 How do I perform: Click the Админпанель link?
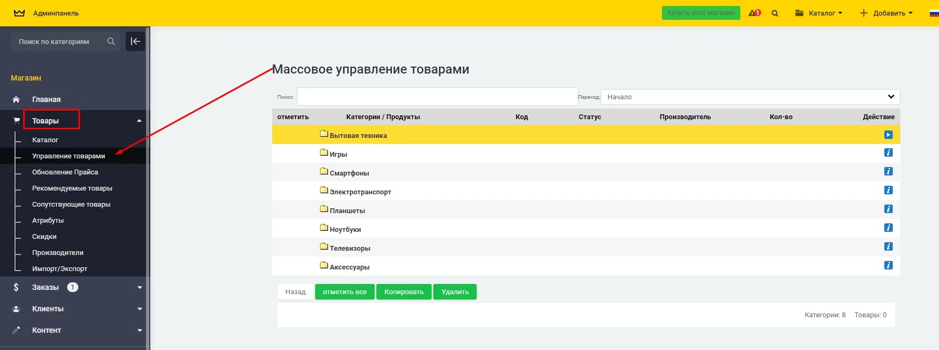pos(56,13)
